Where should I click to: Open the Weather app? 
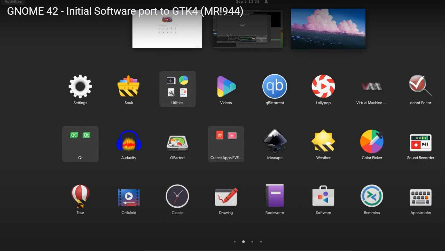pos(323,144)
